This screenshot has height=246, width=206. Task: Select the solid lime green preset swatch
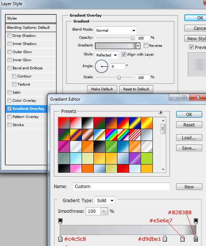[x=147, y=158]
